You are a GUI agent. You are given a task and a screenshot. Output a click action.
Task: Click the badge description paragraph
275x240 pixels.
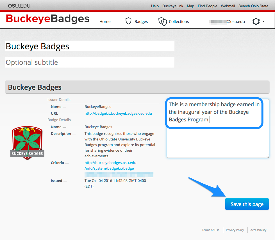(x=120, y=145)
